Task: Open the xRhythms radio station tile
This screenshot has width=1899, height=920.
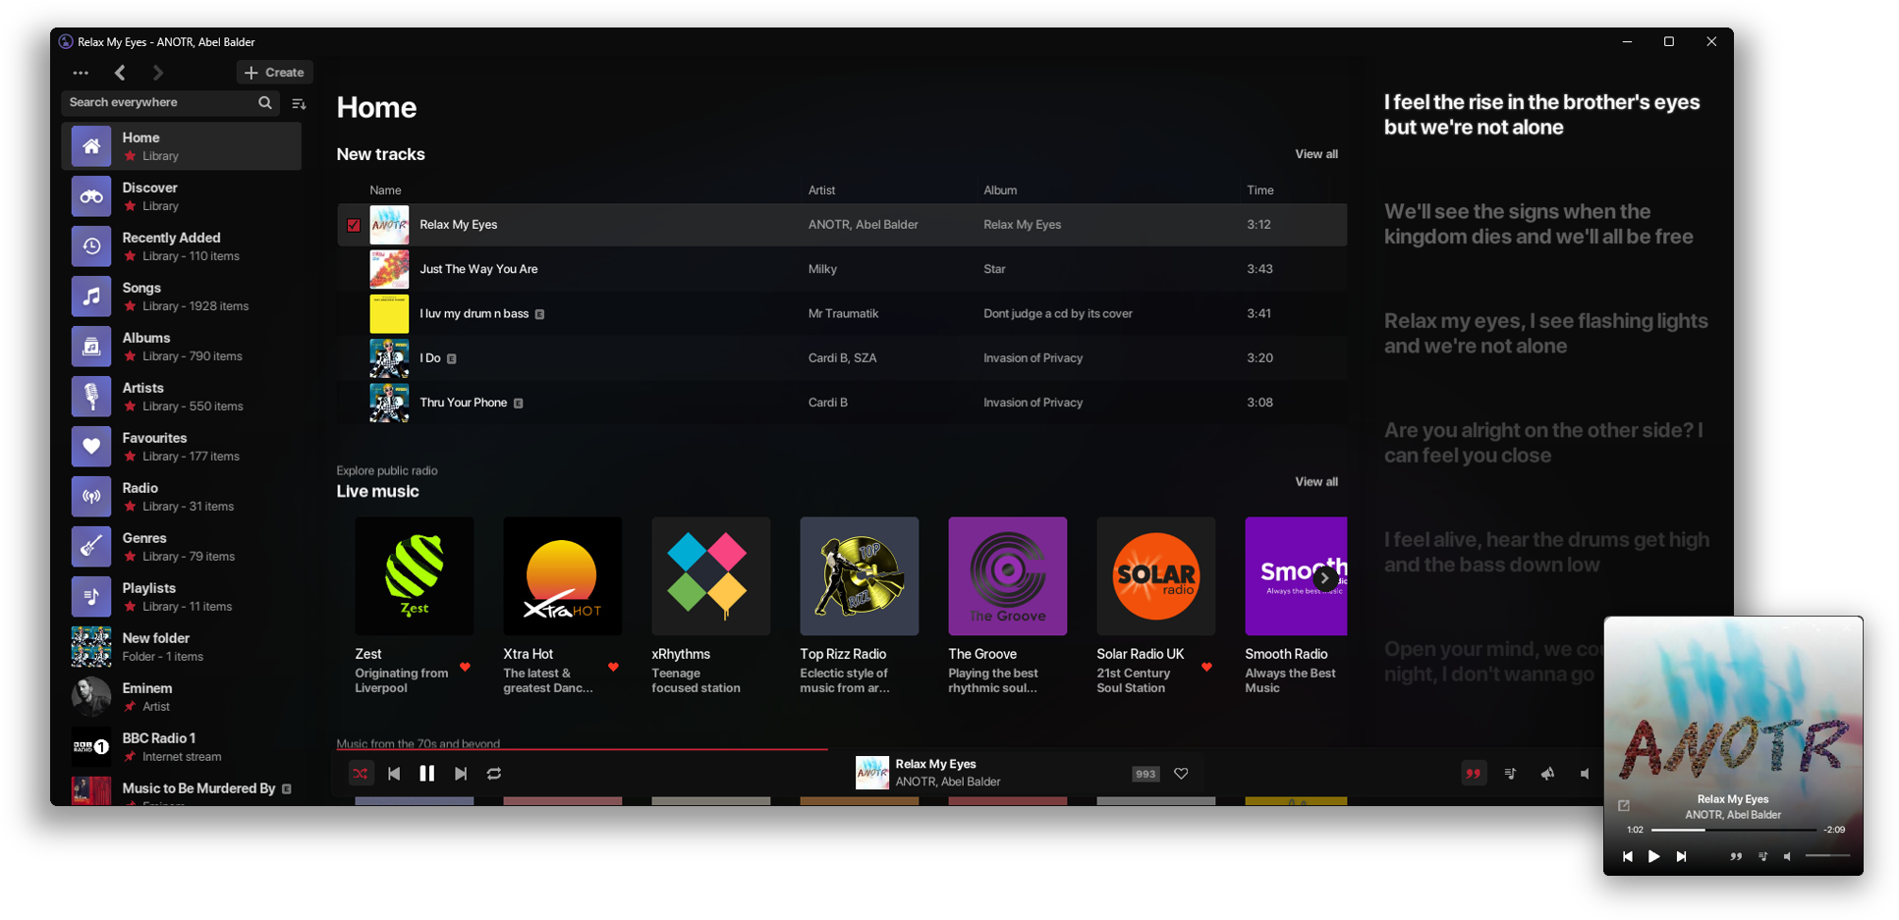Action: tap(710, 576)
